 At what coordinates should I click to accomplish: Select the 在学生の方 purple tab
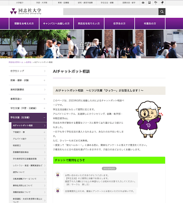(x=119, y=23)
